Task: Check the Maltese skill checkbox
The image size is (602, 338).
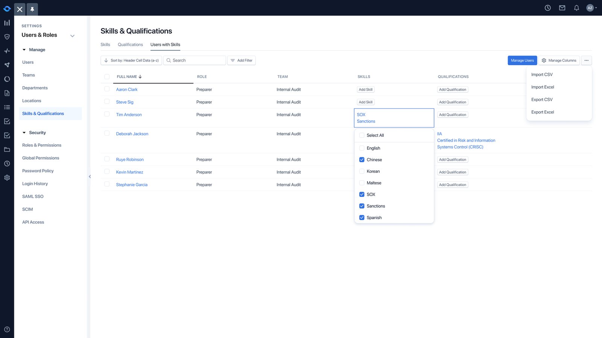Action: [362, 183]
